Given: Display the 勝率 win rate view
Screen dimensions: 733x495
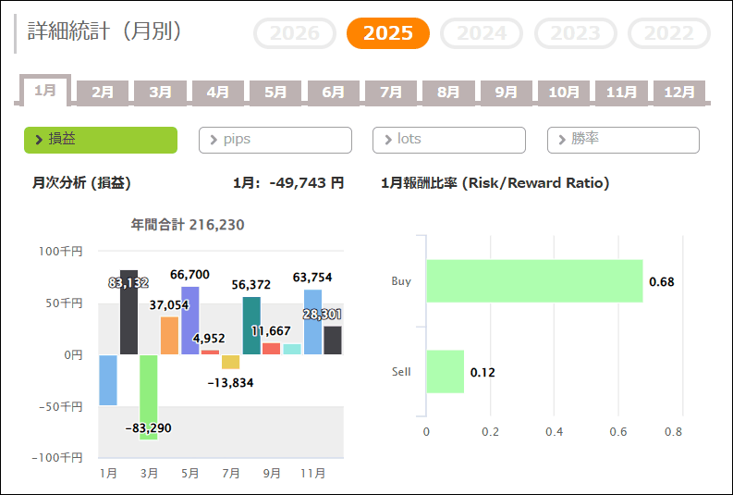Looking at the screenshot, I should [x=623, y=140].
